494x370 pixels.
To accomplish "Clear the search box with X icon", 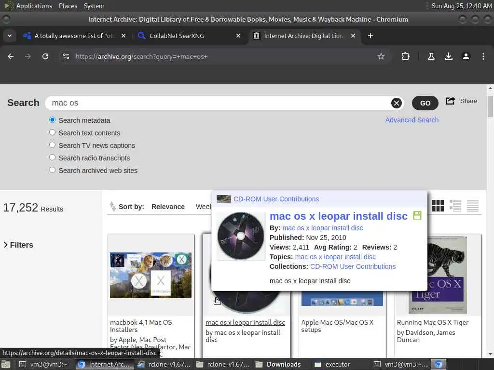I will tap(397, 103).
